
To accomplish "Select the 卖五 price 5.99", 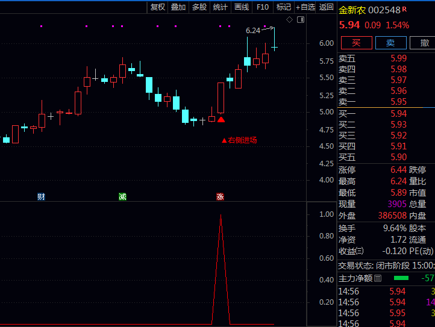I will point(398,58).
